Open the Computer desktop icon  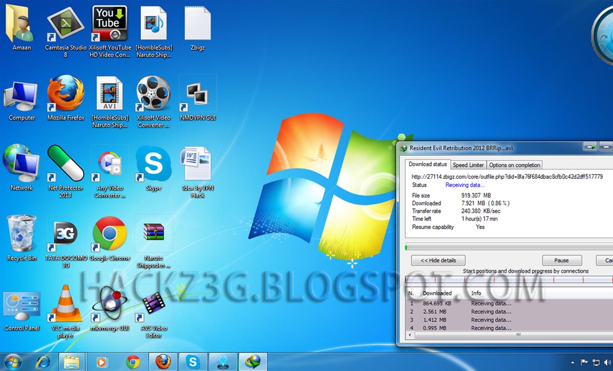coord(22,100)
